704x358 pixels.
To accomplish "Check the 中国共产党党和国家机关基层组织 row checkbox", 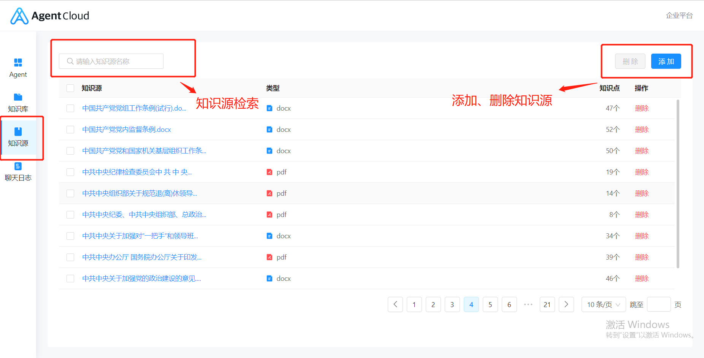I will (x=70, y=151).
